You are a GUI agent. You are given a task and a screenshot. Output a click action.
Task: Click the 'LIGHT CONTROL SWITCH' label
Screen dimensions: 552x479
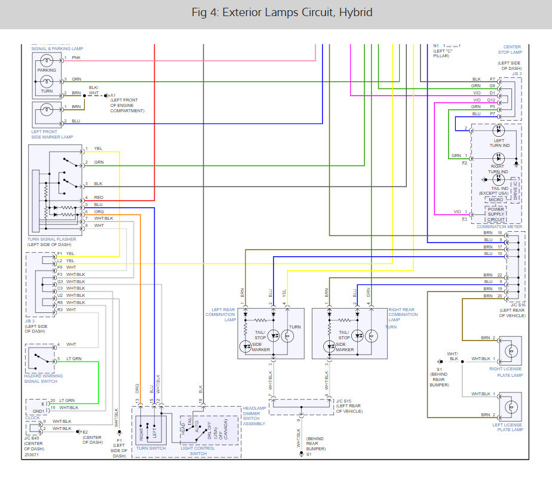point(198,451)
